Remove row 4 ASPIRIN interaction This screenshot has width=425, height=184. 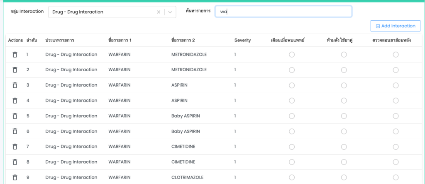tap(15, 101)
